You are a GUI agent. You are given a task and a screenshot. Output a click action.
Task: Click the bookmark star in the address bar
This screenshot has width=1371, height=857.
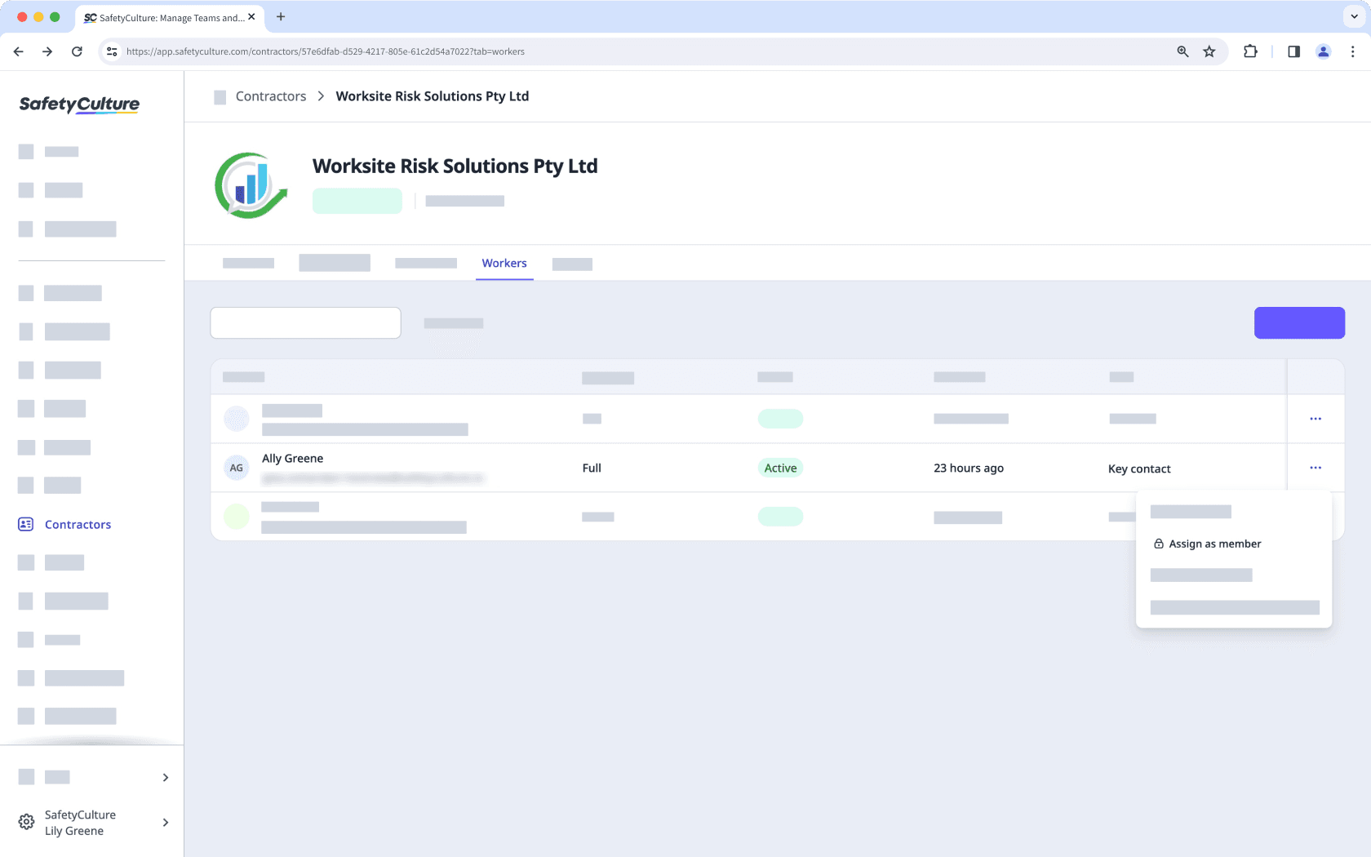(1209, 51)
